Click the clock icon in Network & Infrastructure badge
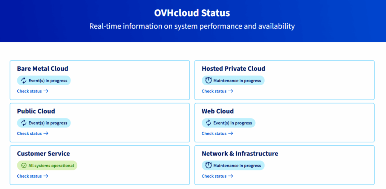Image resolution: width=386 pixels, height=189 pixels. (x=208, y=165)
